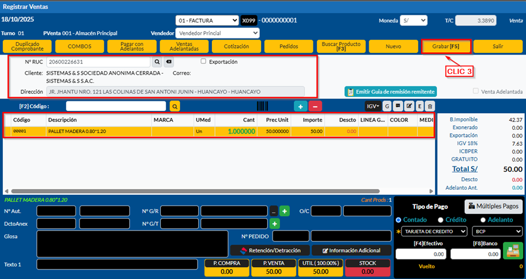Click the Glosa text area
This screenshot has width=526, height=279.
[x=132, y=243]
